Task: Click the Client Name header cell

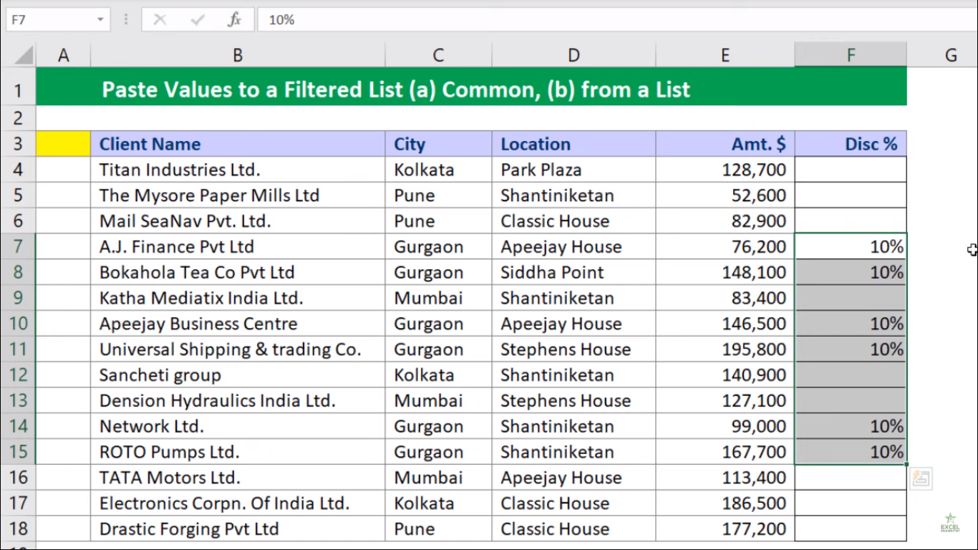Action: point(238,144)
